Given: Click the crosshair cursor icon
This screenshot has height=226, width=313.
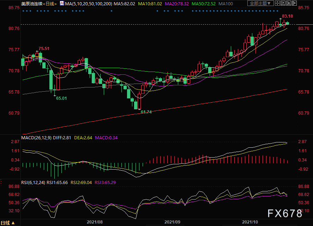Looking at the screenshot, I should point(277,4).
